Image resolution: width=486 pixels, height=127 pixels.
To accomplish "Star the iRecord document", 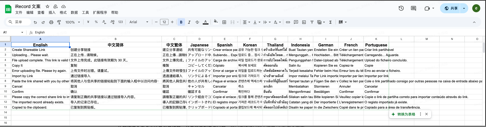I will point(47,6).
